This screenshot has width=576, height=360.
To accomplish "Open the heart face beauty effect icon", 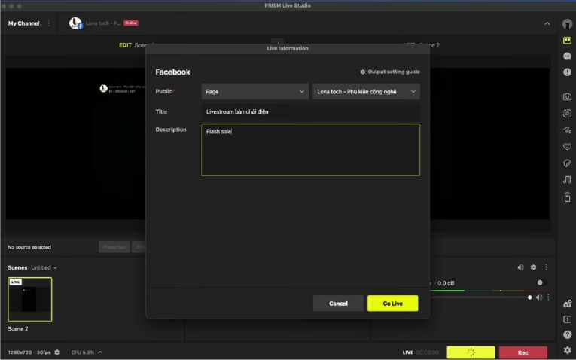I will pyautogui.click(x=567, y=147).
